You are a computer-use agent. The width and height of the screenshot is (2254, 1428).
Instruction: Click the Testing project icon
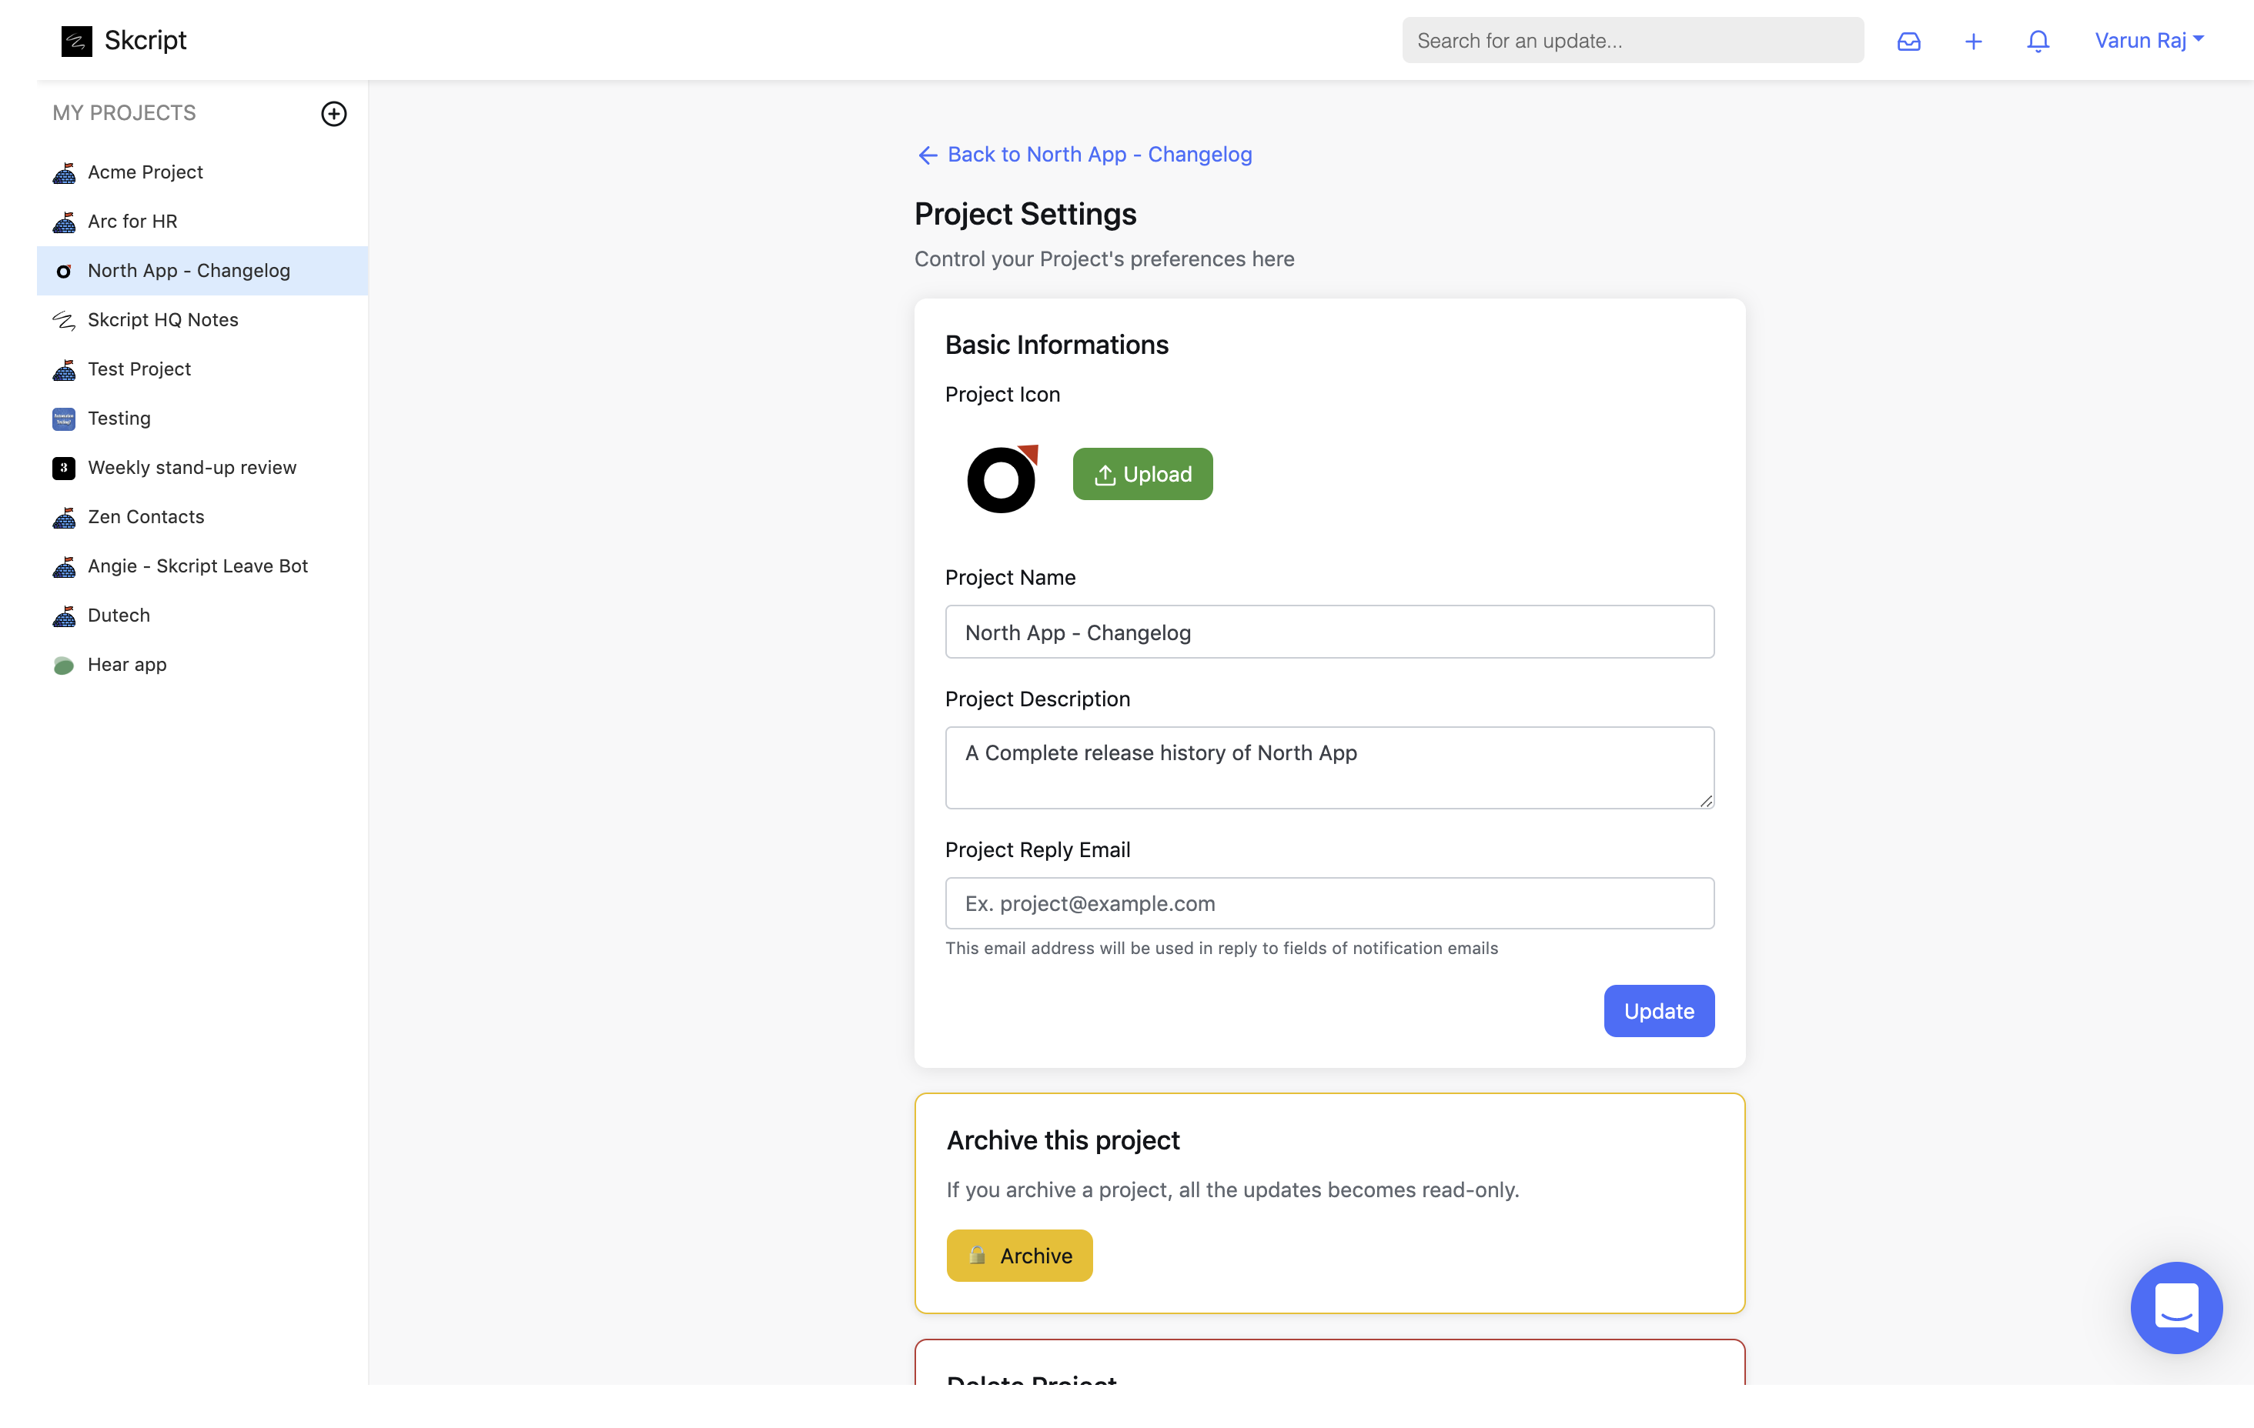tap(64, 419)
